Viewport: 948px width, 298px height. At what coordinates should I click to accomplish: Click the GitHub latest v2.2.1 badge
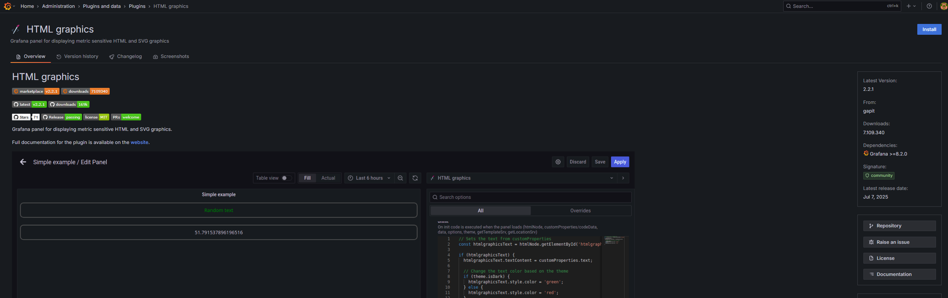tap(29, 104)
